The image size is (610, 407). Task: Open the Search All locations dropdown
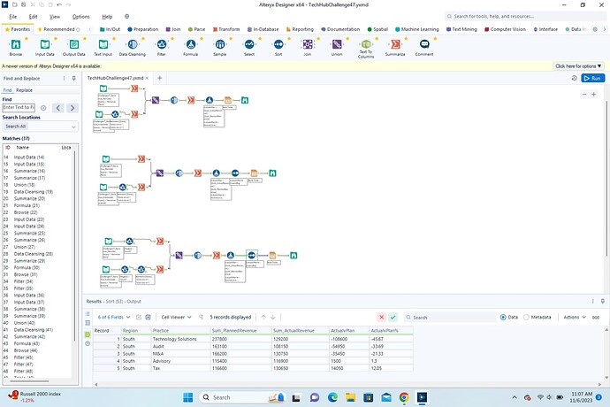click(x=40, y=127)
